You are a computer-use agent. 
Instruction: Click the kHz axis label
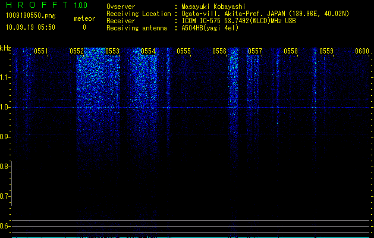pyautogui.click(x=5, y=48)
